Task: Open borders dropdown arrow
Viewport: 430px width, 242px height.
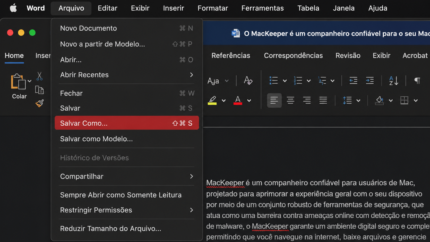Action: pos(416,101)
